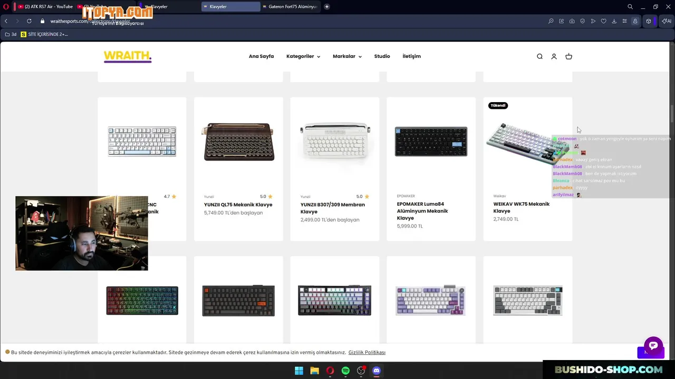Click the Windows Start button

pos(299,371)
